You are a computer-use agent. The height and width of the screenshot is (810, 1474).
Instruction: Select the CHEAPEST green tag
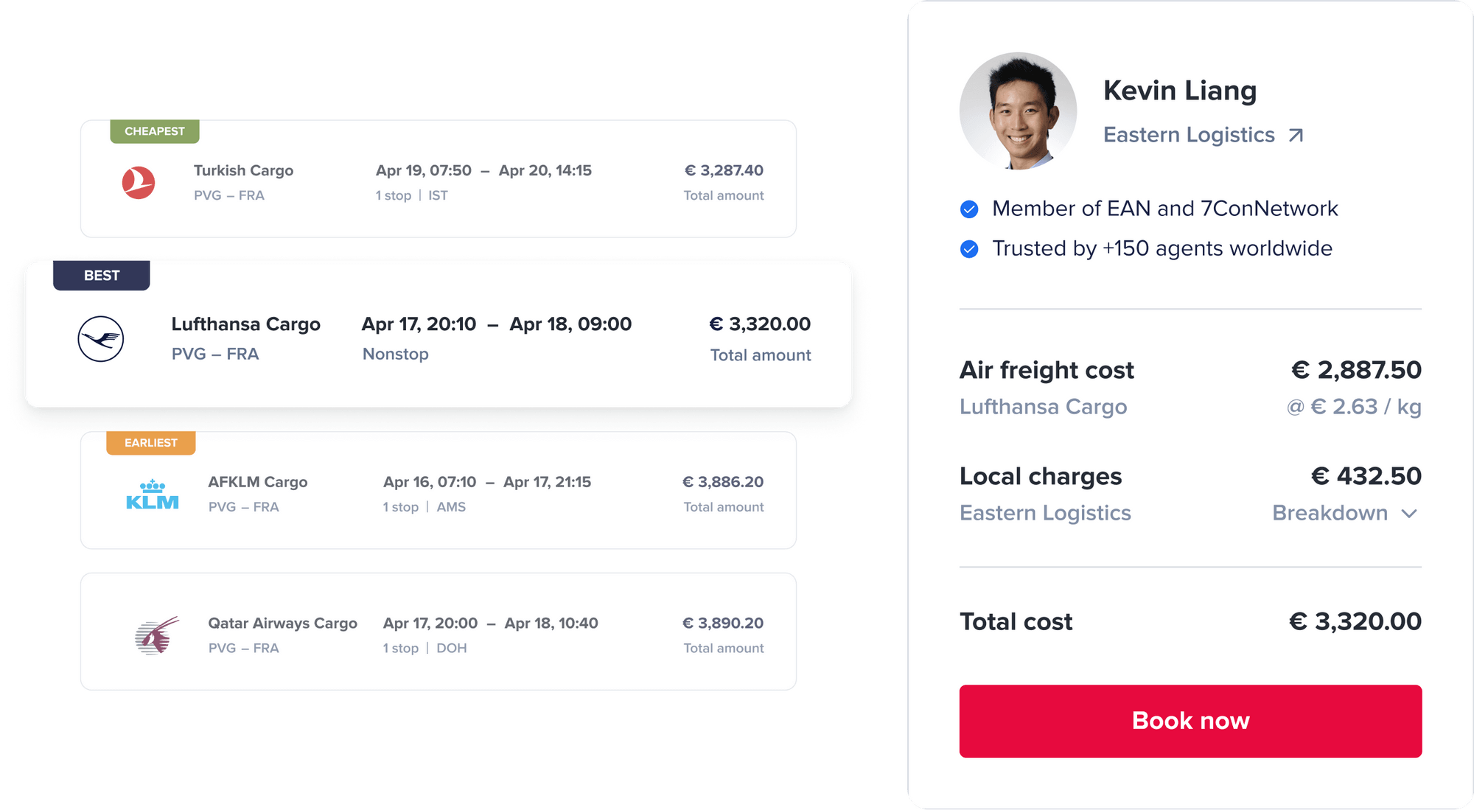pos(155,131)
